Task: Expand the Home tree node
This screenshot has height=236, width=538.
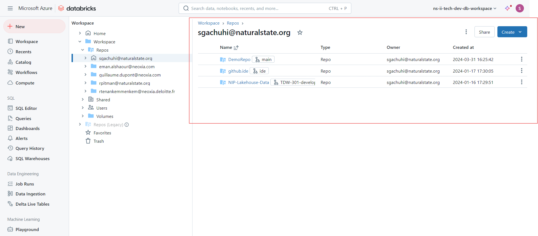Action: click(80, 33)
